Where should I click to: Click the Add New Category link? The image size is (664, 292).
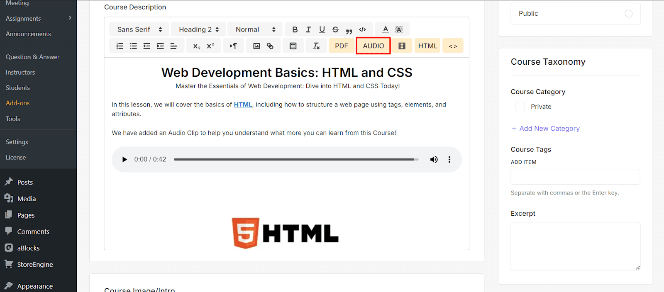(549, 129)
